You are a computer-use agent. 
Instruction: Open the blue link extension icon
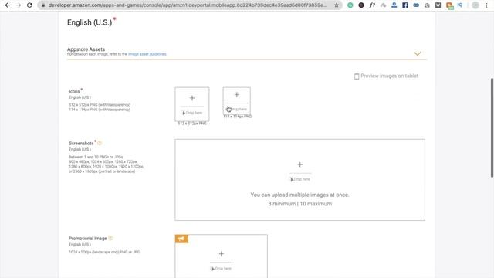pos(416,5)
